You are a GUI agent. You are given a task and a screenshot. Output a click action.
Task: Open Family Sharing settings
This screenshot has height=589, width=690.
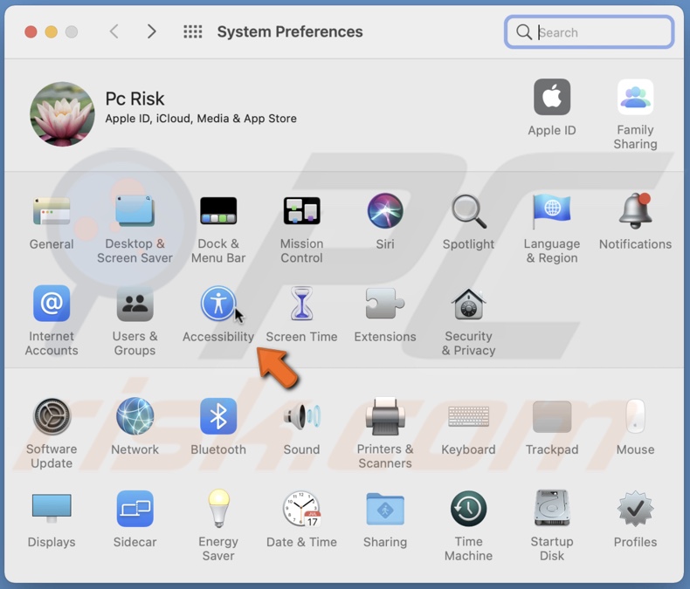point(635,99)
